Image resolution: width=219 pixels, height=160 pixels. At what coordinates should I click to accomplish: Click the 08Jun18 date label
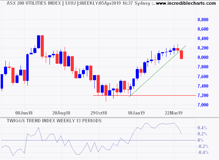(x=24, y=113)
